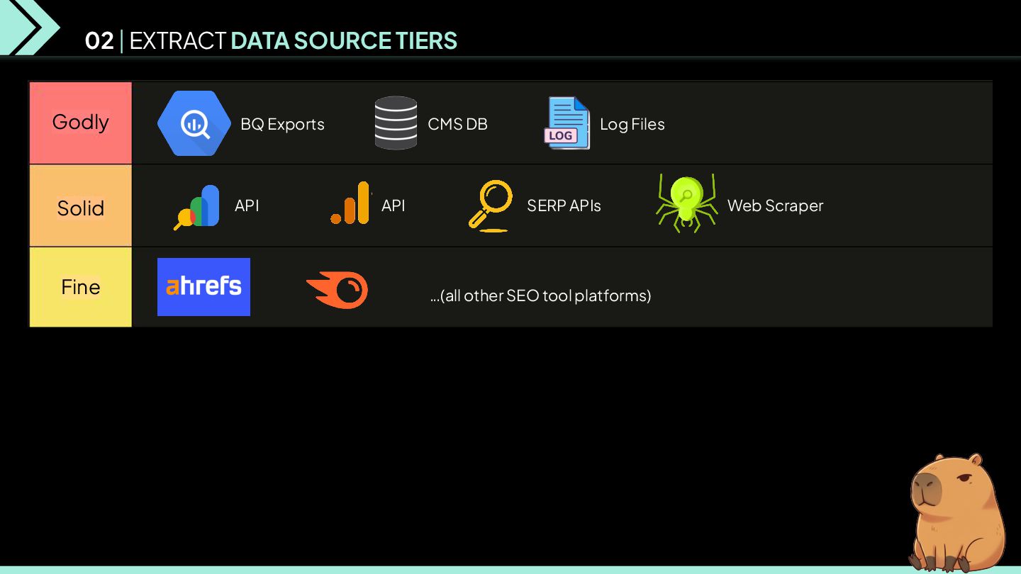Screen dimensions: 1021x574
Task: Click the orange Google Analytics bars icon
Action: point(351,204)
